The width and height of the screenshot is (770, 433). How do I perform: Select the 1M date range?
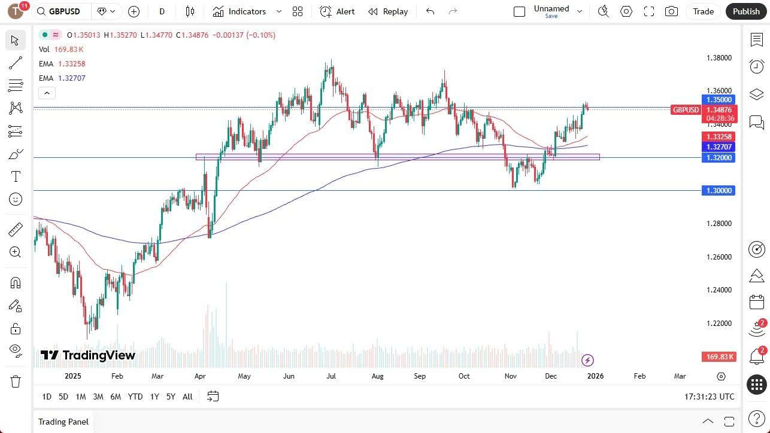pos(80,397)
